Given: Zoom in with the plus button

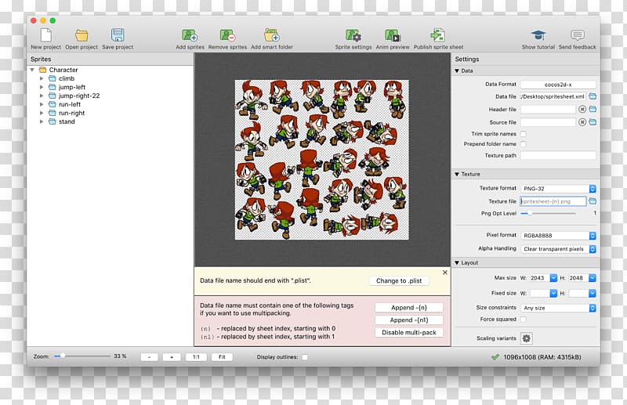Looking at the screenshot, I should 172,357.
